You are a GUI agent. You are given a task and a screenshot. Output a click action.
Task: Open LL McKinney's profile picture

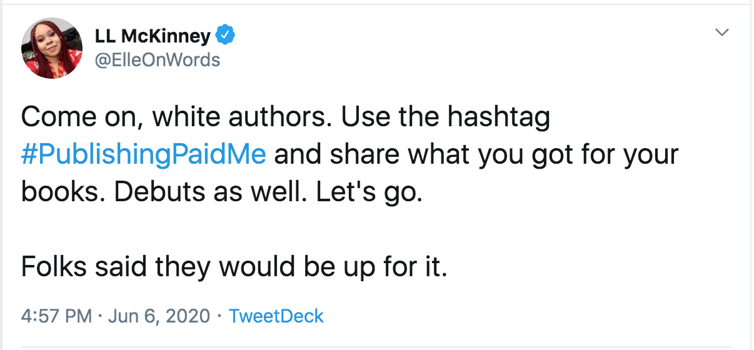tap(52, 48)
